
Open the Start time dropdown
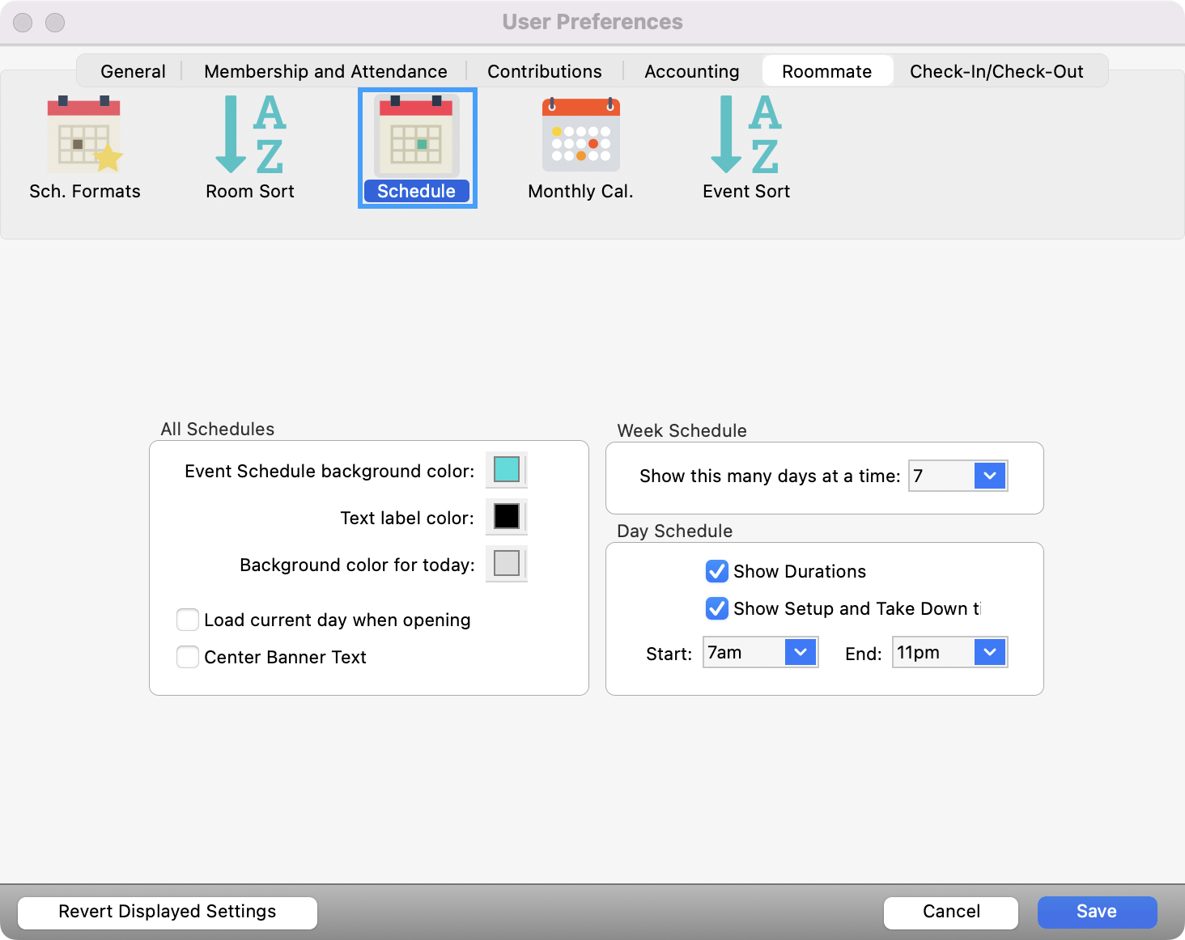click(x=800, y=652)
